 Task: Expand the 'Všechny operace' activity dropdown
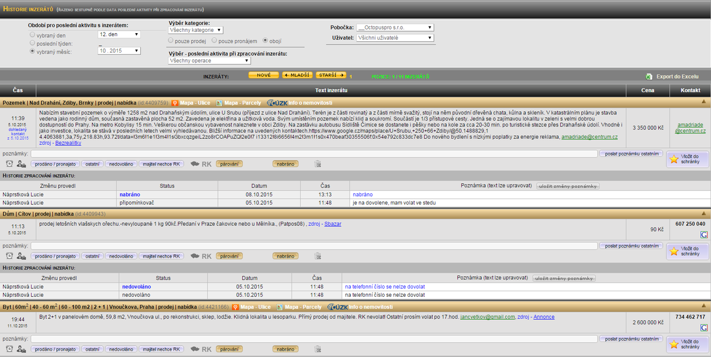(210, 60)
